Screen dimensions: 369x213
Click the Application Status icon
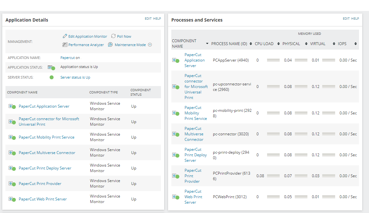pyautogui.click(x=51, y=68)
